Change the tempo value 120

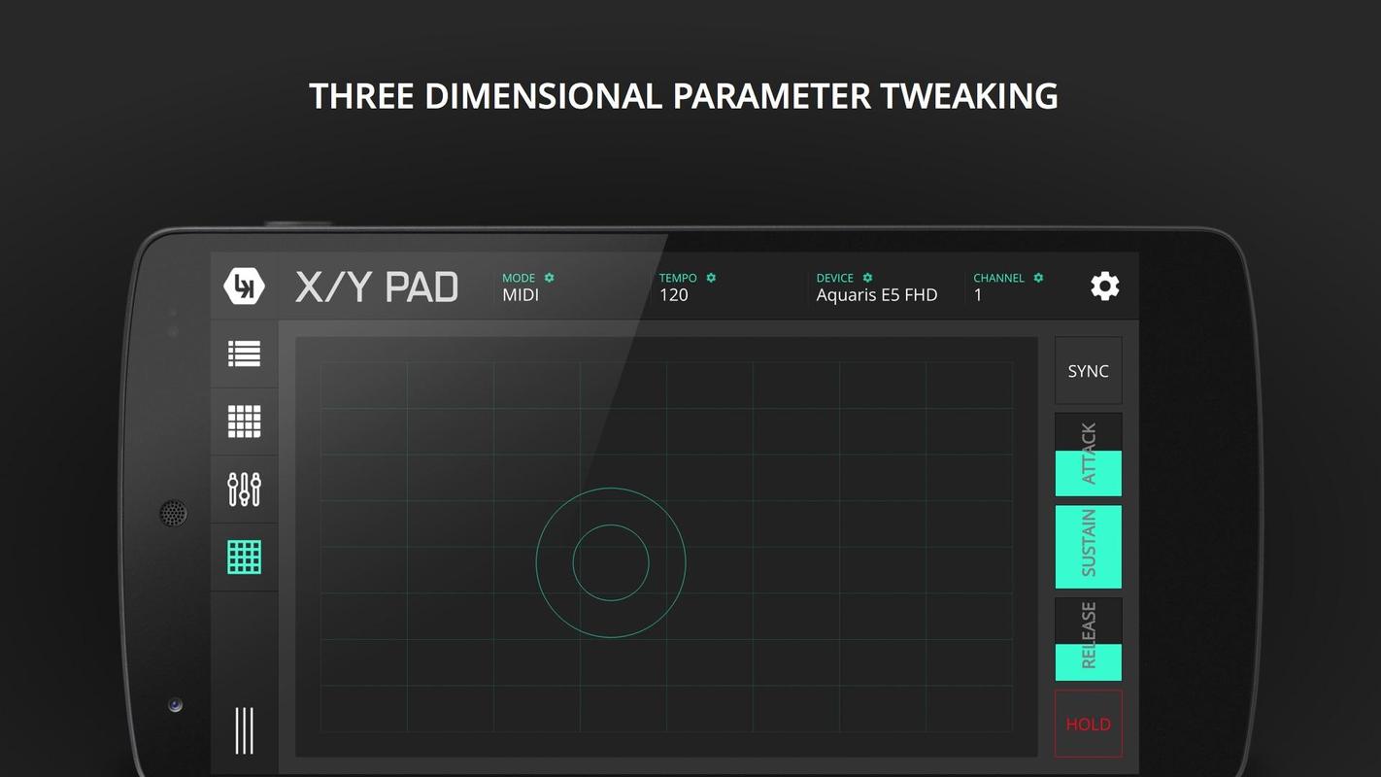tap(674, 295)
